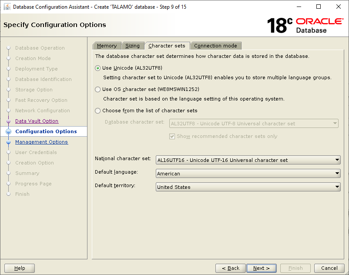Click the Help button

(20, 268)
